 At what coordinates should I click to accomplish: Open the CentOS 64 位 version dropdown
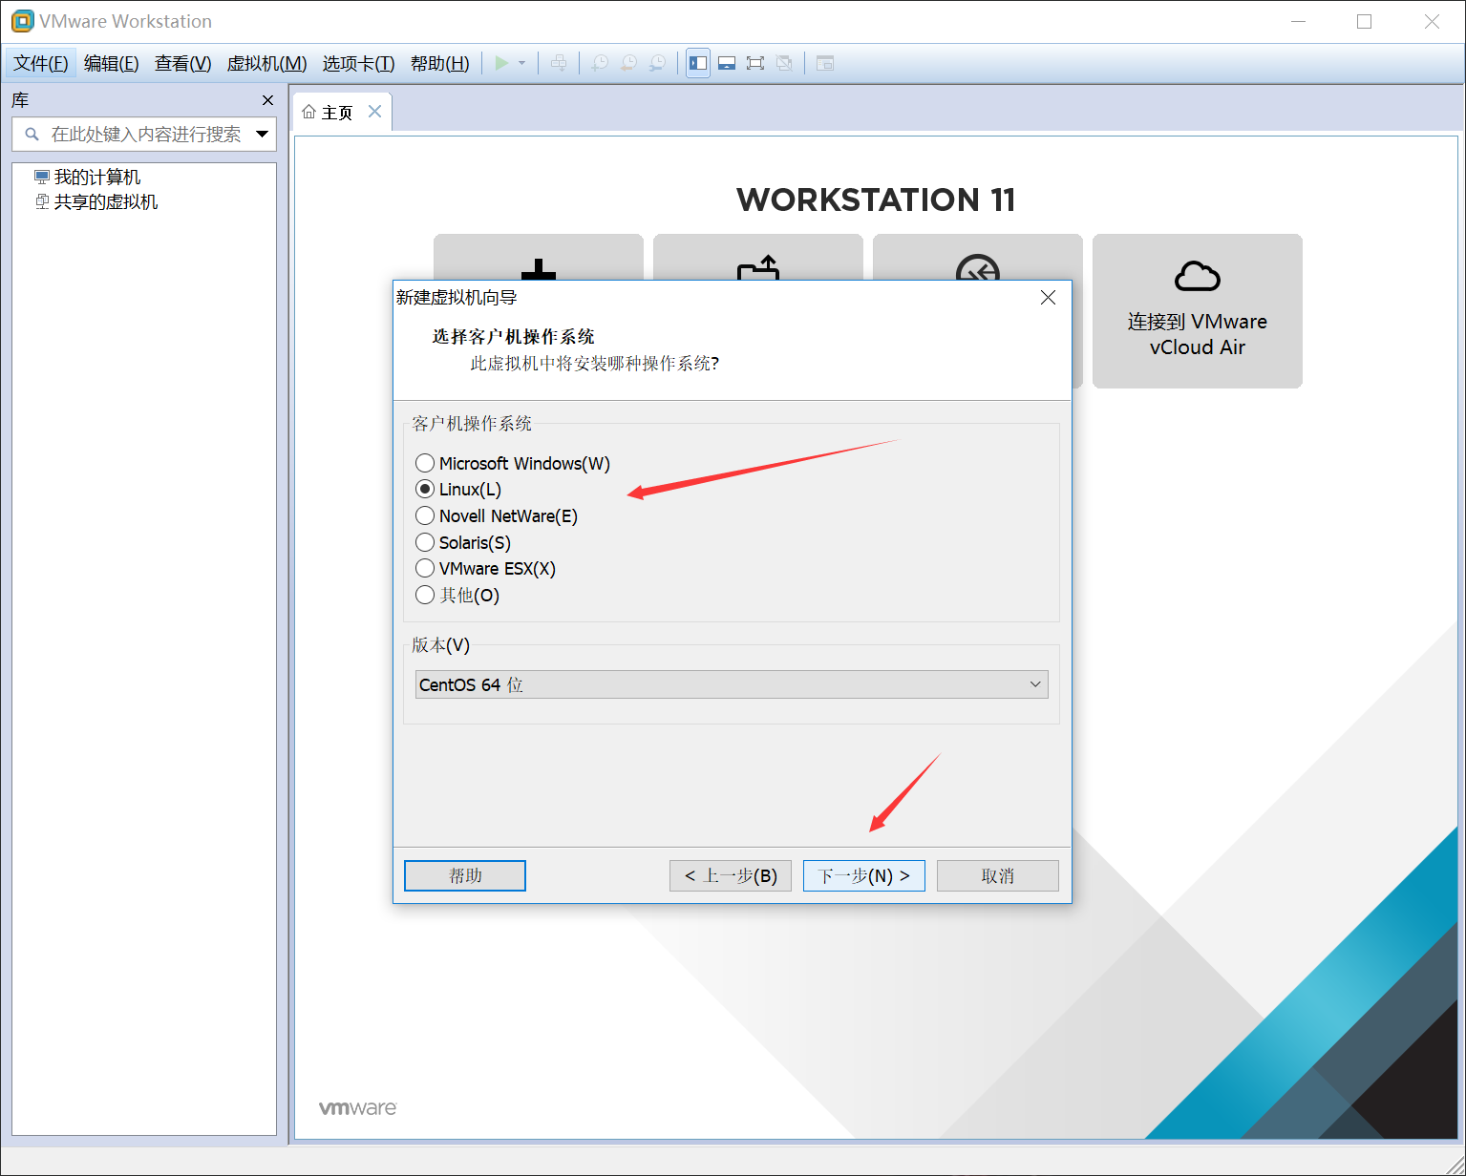(732, 684)
